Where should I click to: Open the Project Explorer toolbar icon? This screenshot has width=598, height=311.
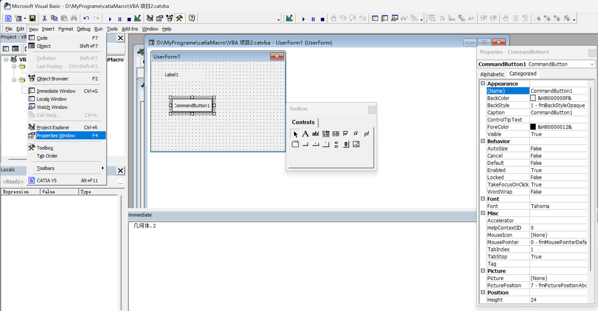[150, 18]
